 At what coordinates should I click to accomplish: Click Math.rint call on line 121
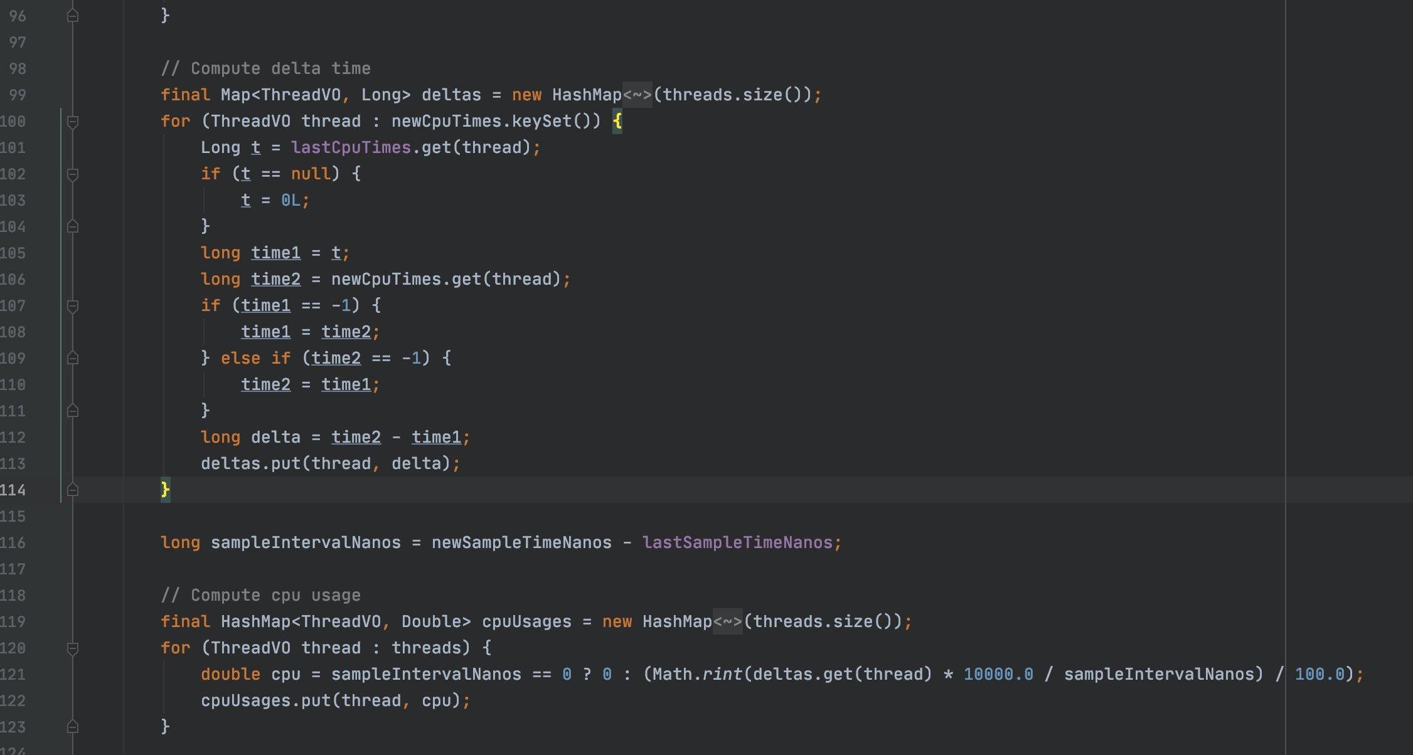[697, 675]
